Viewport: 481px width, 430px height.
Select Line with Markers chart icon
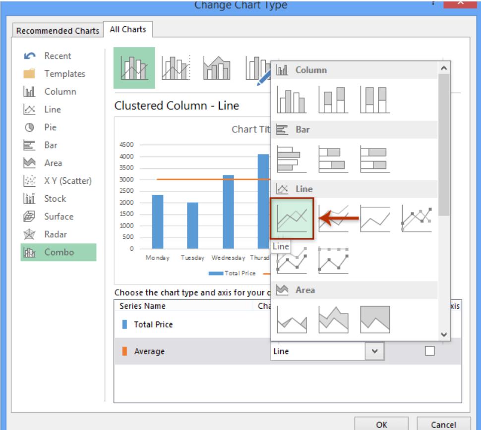point(417,218)
